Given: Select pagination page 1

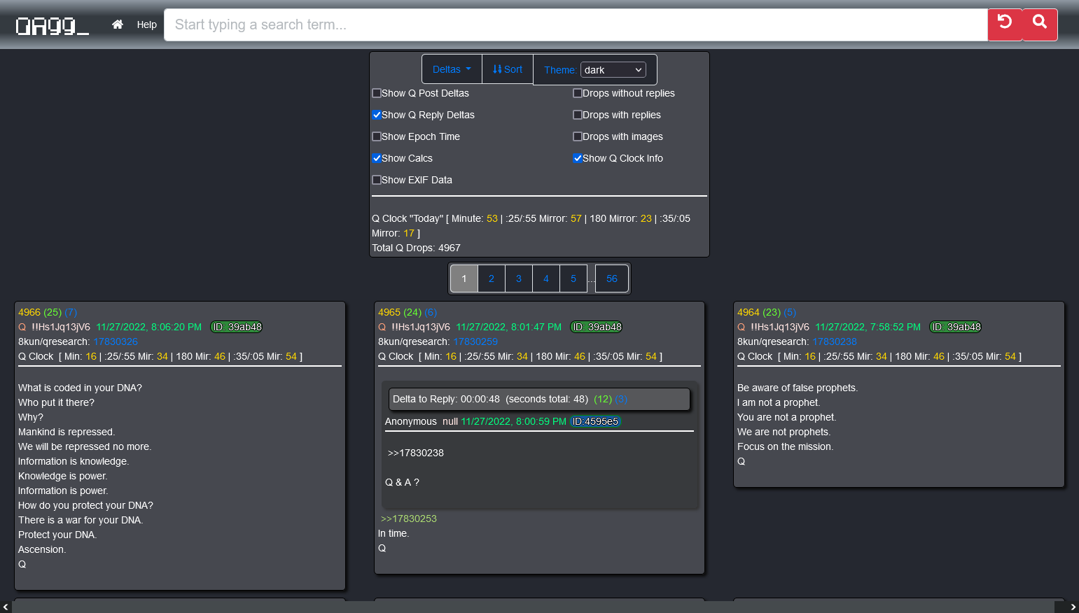Looking at the screenshot, I should click(x=464, y=279).
